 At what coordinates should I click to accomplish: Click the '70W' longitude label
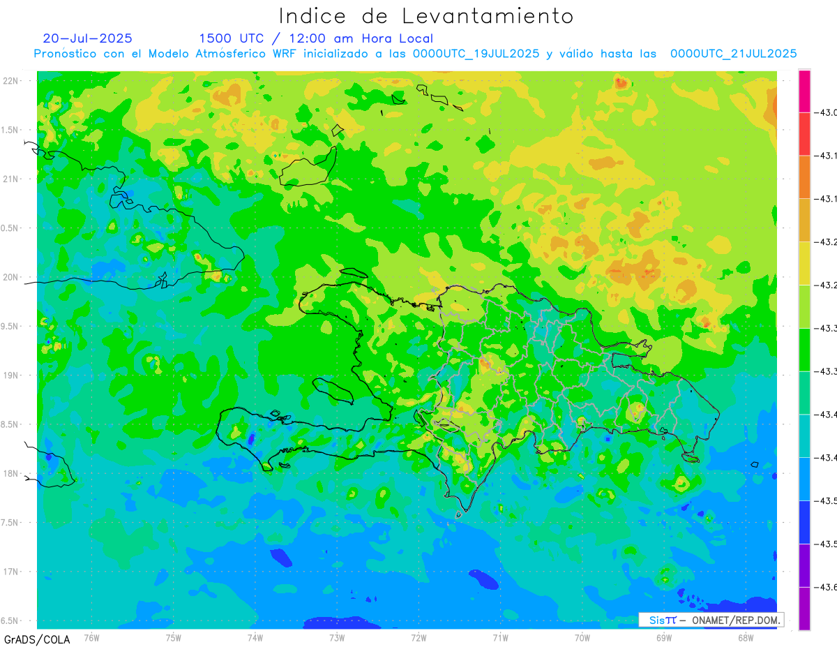582,638
